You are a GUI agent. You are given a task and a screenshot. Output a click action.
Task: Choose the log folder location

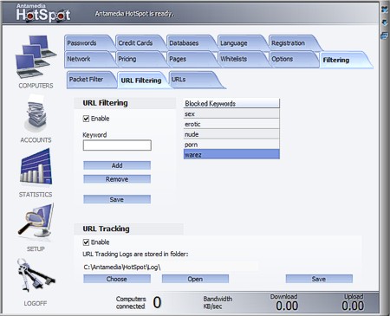[x=117, y=279]
